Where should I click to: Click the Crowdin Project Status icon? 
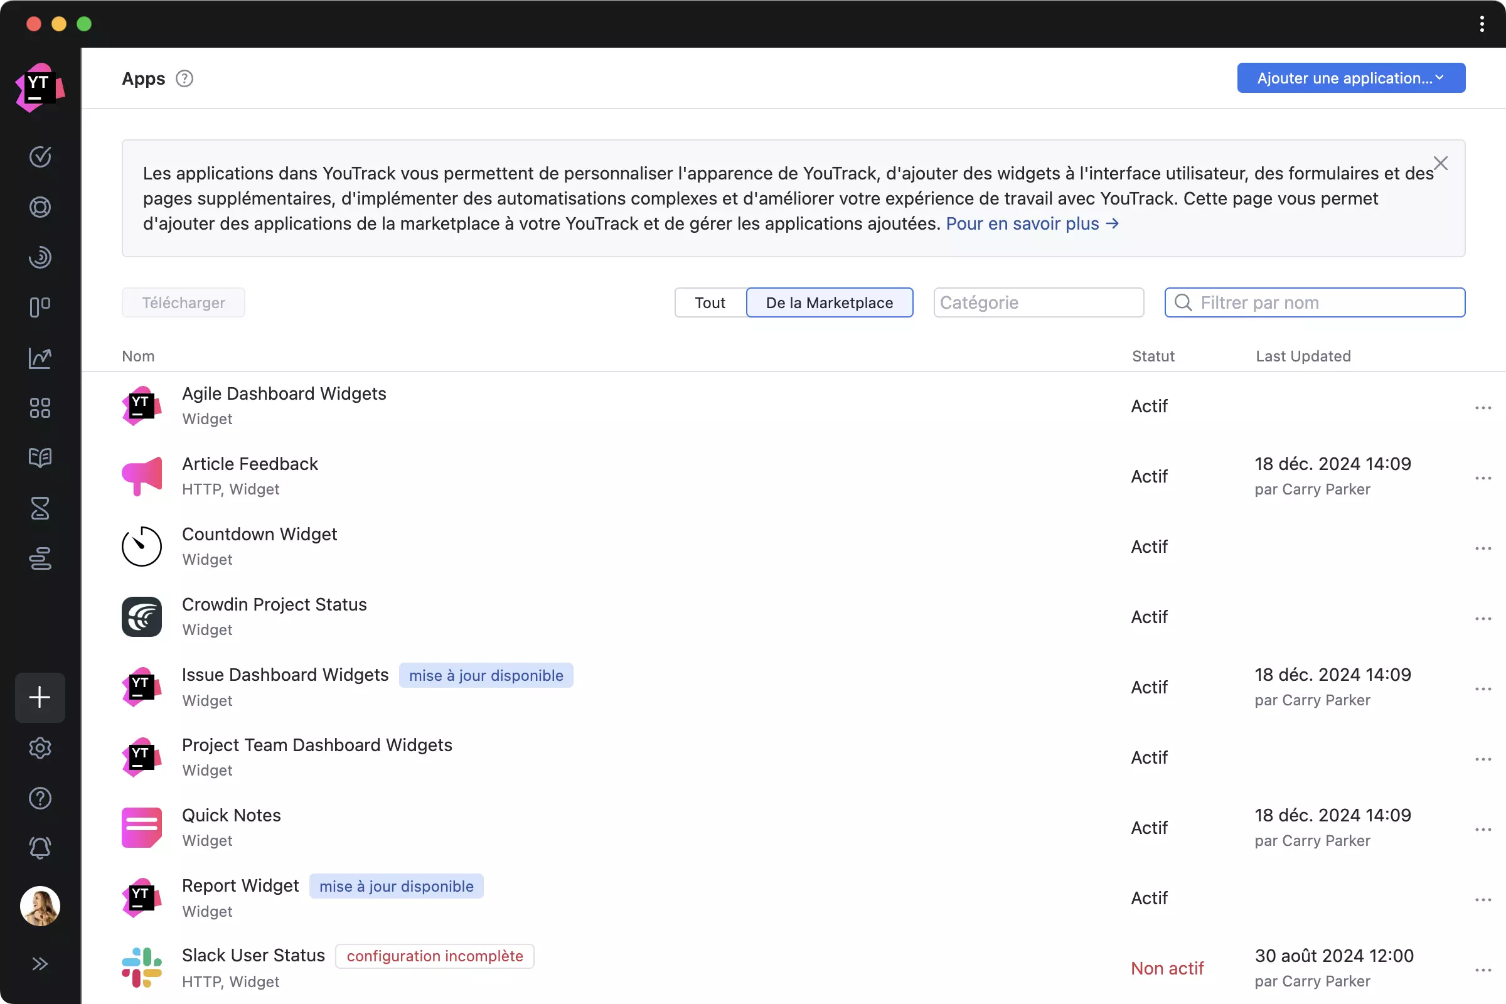tap(141, 615)
